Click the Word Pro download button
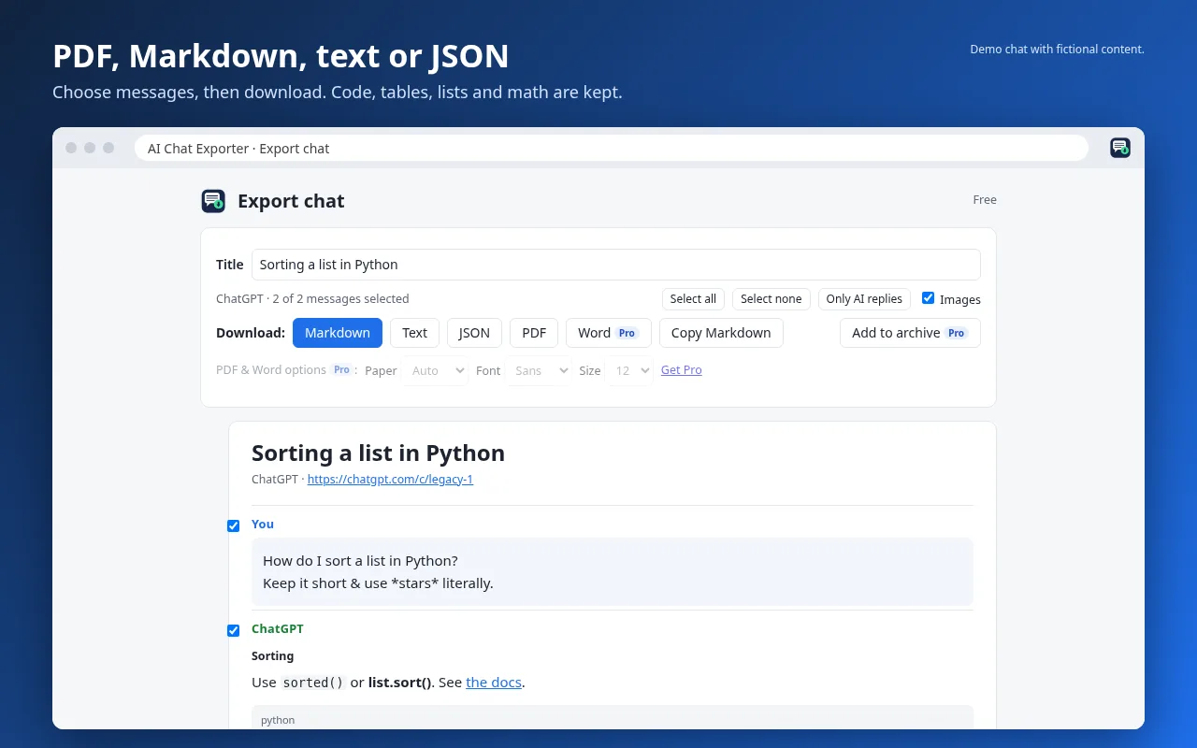Screen dimensions: 1197x748 [x=608, y=333]
